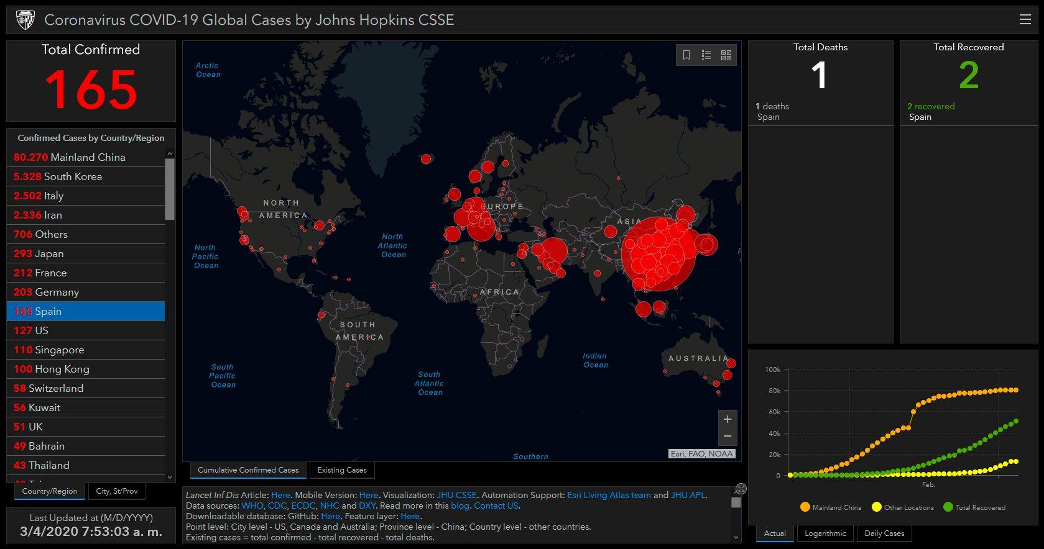Select the 49 Bahrain row

coord(86,446)
